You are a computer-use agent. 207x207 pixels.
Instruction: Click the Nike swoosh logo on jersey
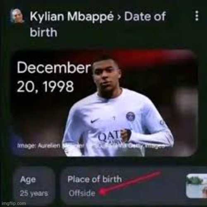pyautogui.click(x=95, y=121)
